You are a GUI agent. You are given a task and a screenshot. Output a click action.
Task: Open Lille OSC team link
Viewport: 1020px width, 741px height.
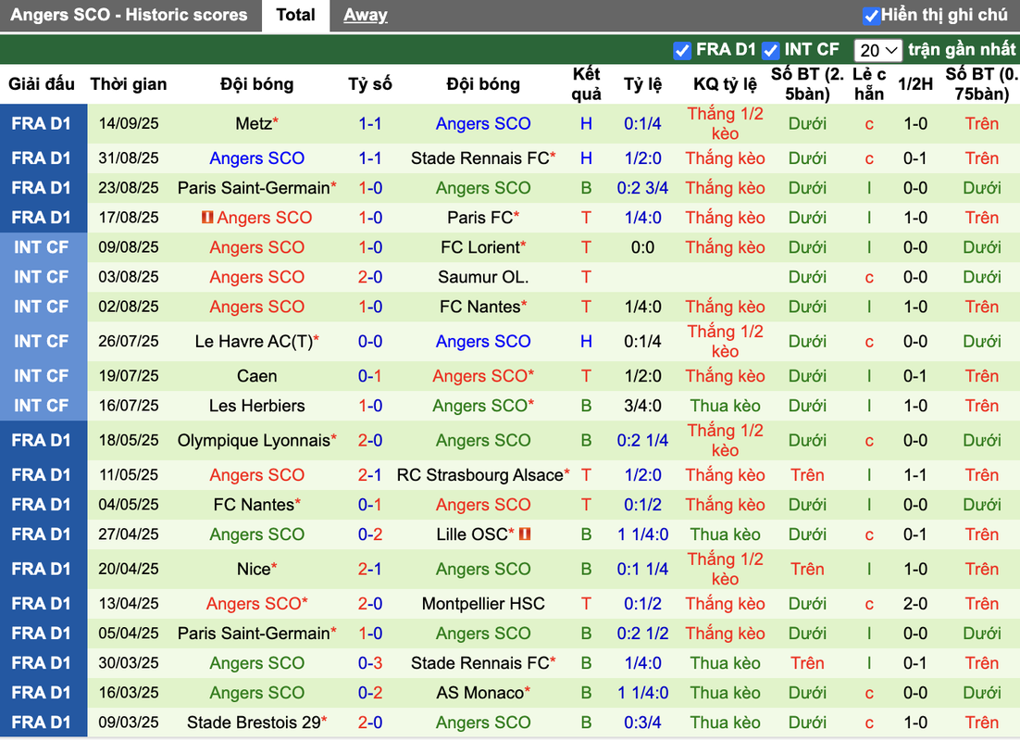472,534
